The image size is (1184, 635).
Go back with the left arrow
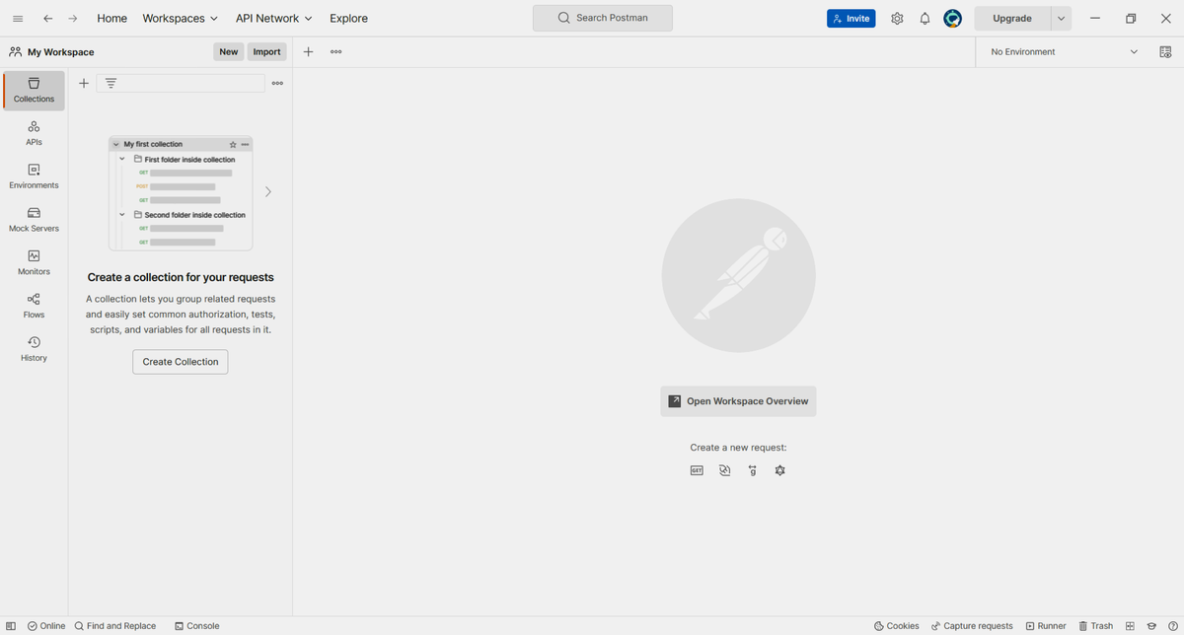pyautogui.click(x=47, y=18)
